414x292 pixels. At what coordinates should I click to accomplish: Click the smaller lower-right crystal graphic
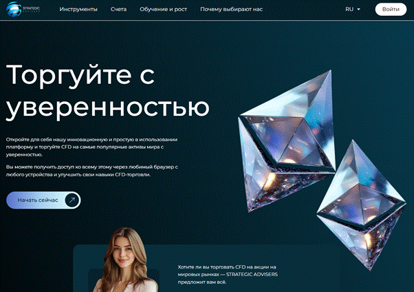click(361, 205)
